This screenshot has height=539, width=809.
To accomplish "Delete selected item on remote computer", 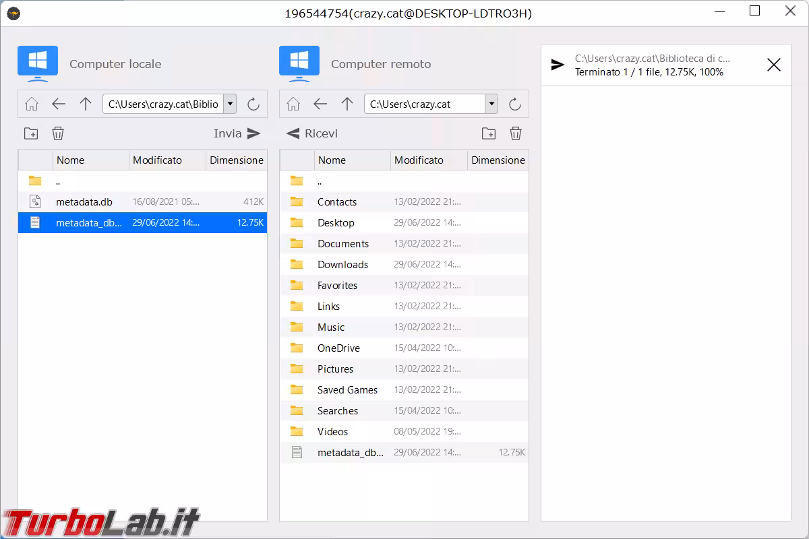I will coord(516,133).
